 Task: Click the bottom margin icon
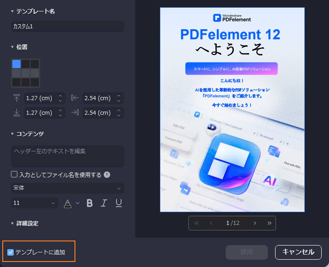tap(16, 113)
